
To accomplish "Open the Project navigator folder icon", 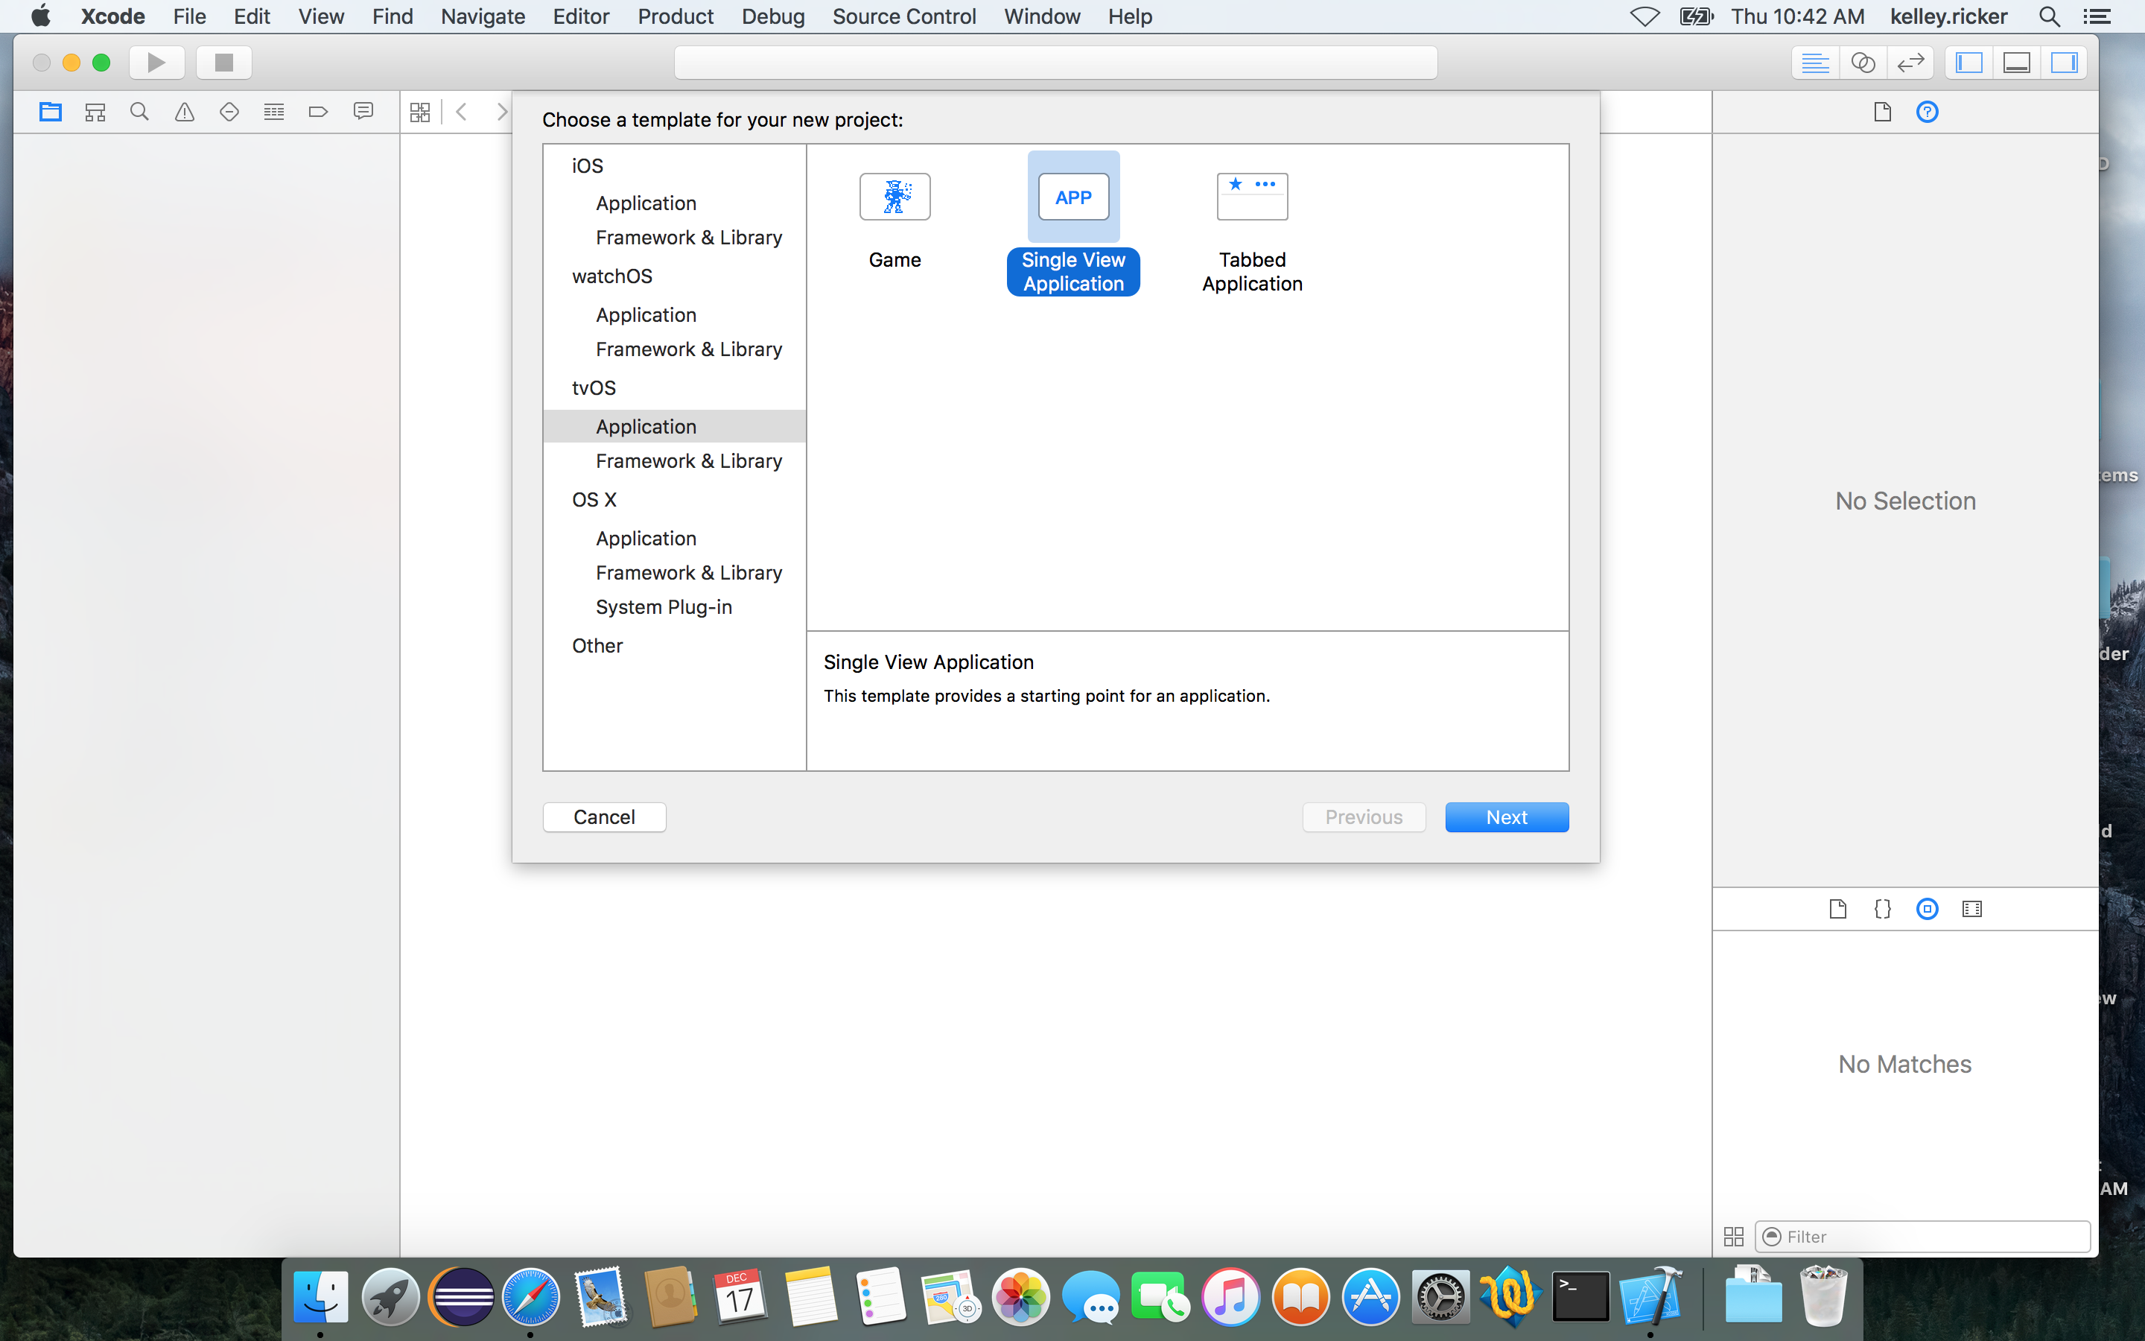I will tap(51, 112).
